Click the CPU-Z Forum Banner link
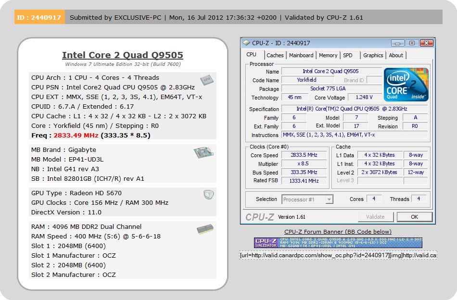 click(x=338, y=232)
